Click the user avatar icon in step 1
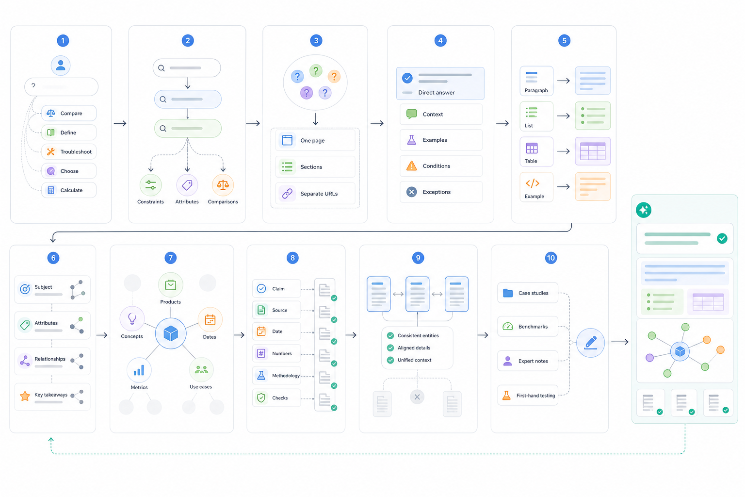Screen dimensions: 745x497 tap(61, 66)
